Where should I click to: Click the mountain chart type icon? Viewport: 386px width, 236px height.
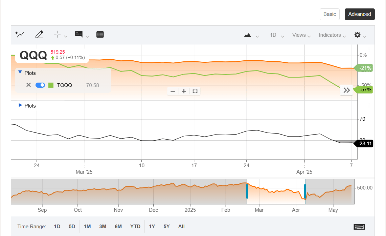[x=247, y=35]
